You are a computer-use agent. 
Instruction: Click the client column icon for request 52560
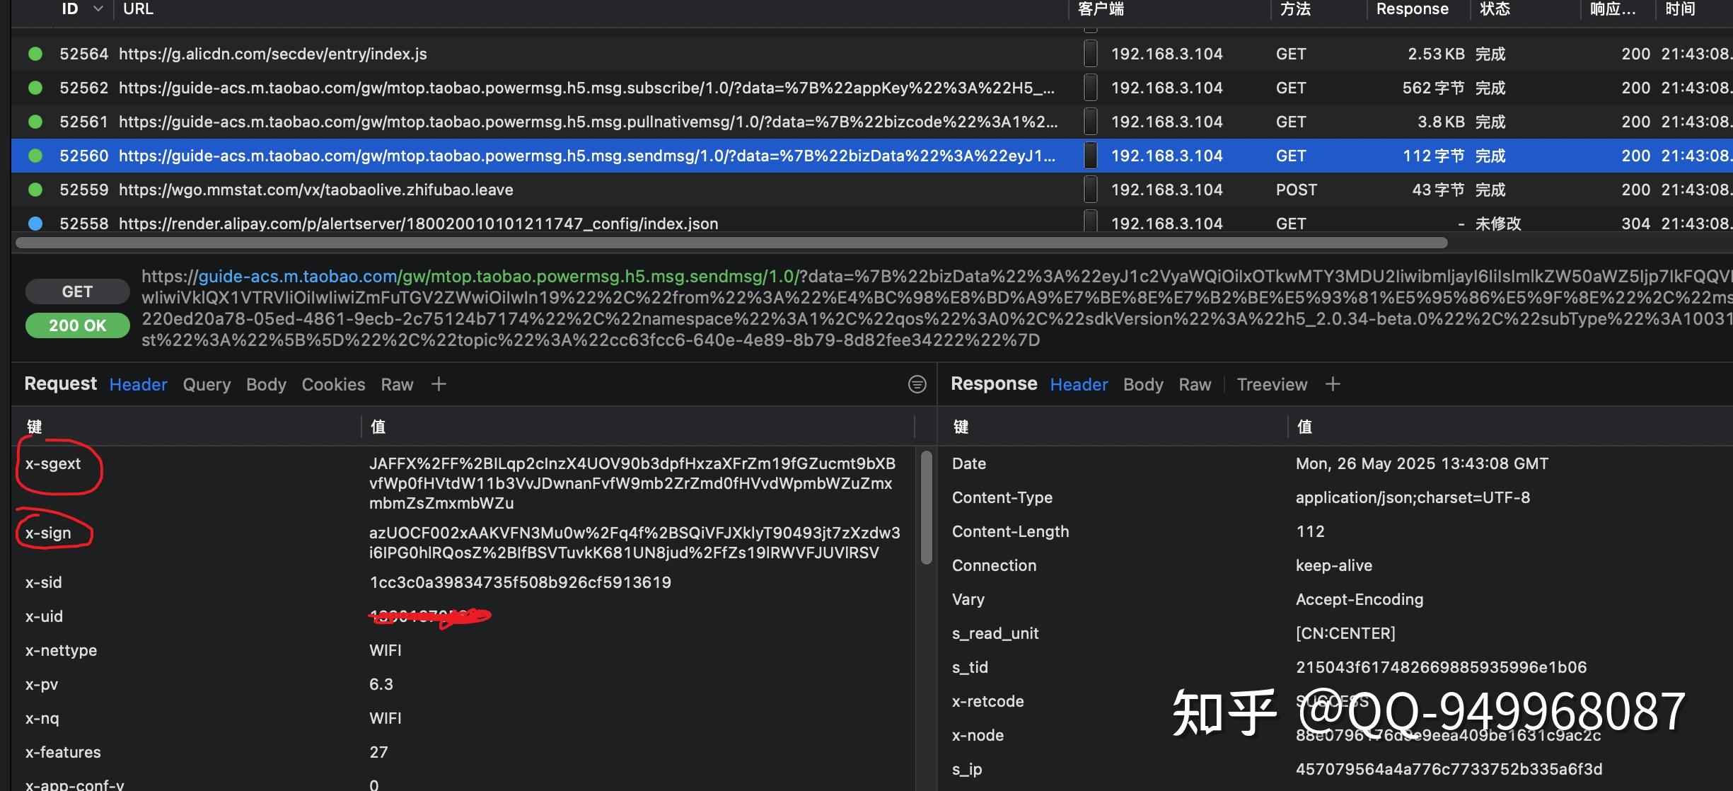click(x=1090, y=156)
